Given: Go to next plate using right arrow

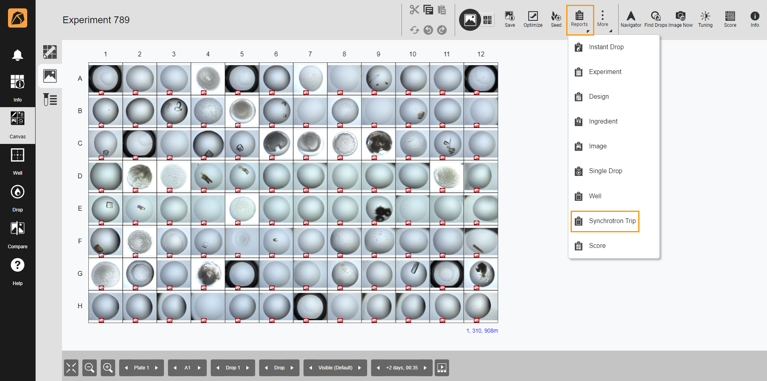Looking at the screenshot, I should click(x=157, y=368).
